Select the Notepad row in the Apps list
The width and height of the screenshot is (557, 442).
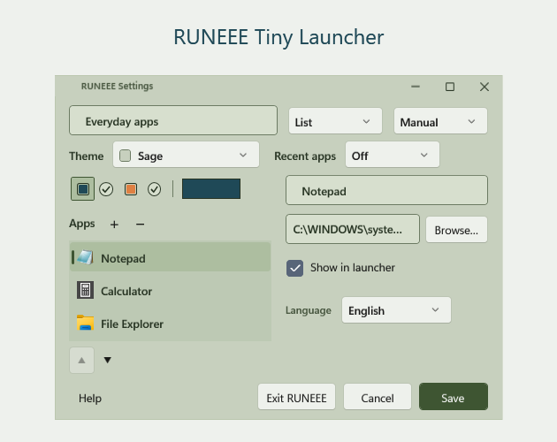pyautogui.click(x=170, y=257)
